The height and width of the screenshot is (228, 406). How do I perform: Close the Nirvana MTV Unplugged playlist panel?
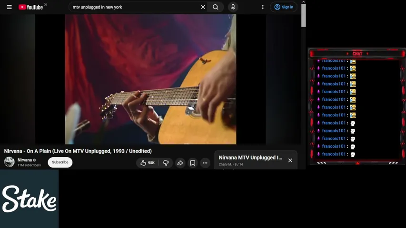click(290, 160)
